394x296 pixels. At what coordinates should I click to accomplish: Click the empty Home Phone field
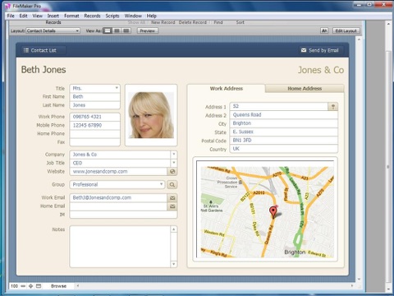pos(94,134)
